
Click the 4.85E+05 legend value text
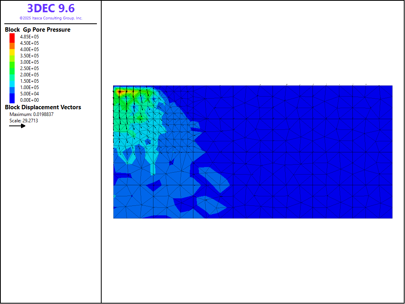(30, 37)
